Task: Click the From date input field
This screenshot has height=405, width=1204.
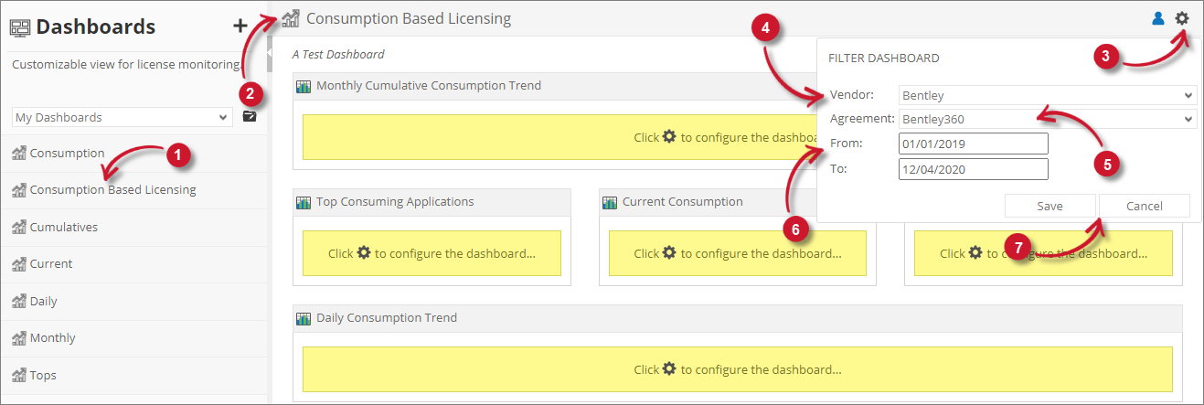Action: [x=973, y=144]
